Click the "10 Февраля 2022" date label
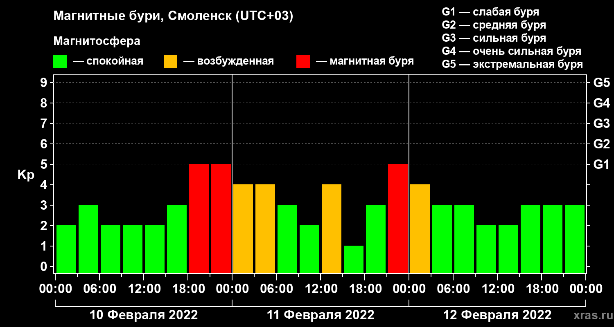The width and height of the screenshot is (614, 327). 144,315
